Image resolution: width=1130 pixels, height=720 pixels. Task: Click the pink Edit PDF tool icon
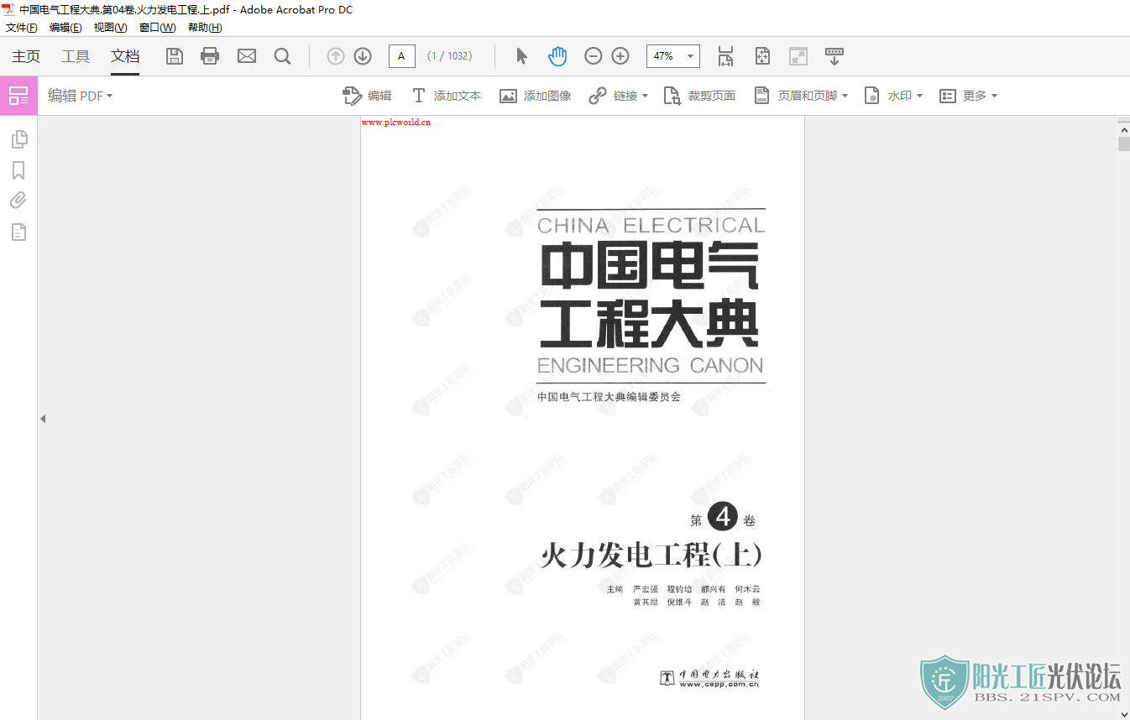click(18, 96)
